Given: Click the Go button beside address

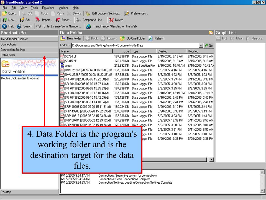Looking at the screenshot, I should (x=209, y=46).
